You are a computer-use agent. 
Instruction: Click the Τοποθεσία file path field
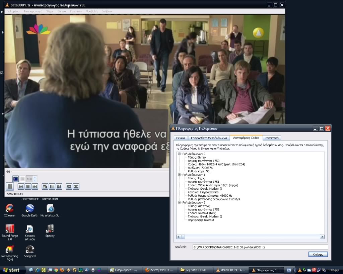click(x=260, y=247)
